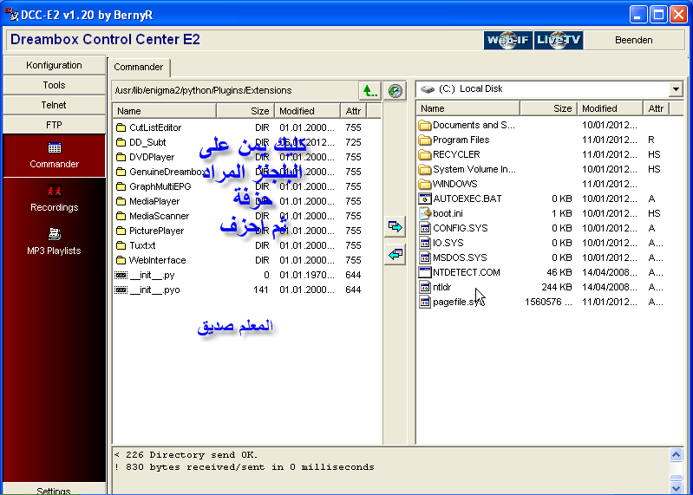This screenshot has width=693, height=495.
Task: Select MediaPlayer folder row
Action: pyautogui.click(x=246, y=201)
